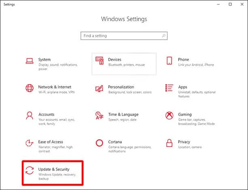
Task: Open the Devices category title
Action: click(x=114, y=59)
